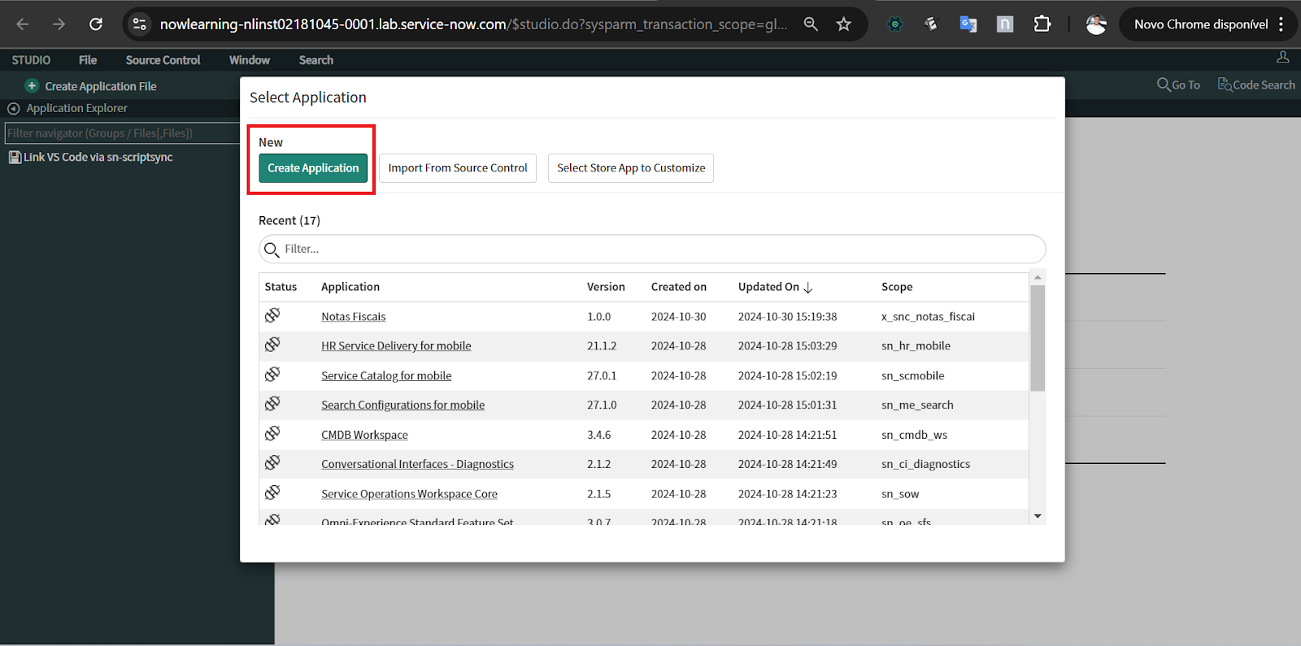This screenshot has height=646, width=1301.
Task: Open site information icon in address bar
Action: [x=139, y=24]
